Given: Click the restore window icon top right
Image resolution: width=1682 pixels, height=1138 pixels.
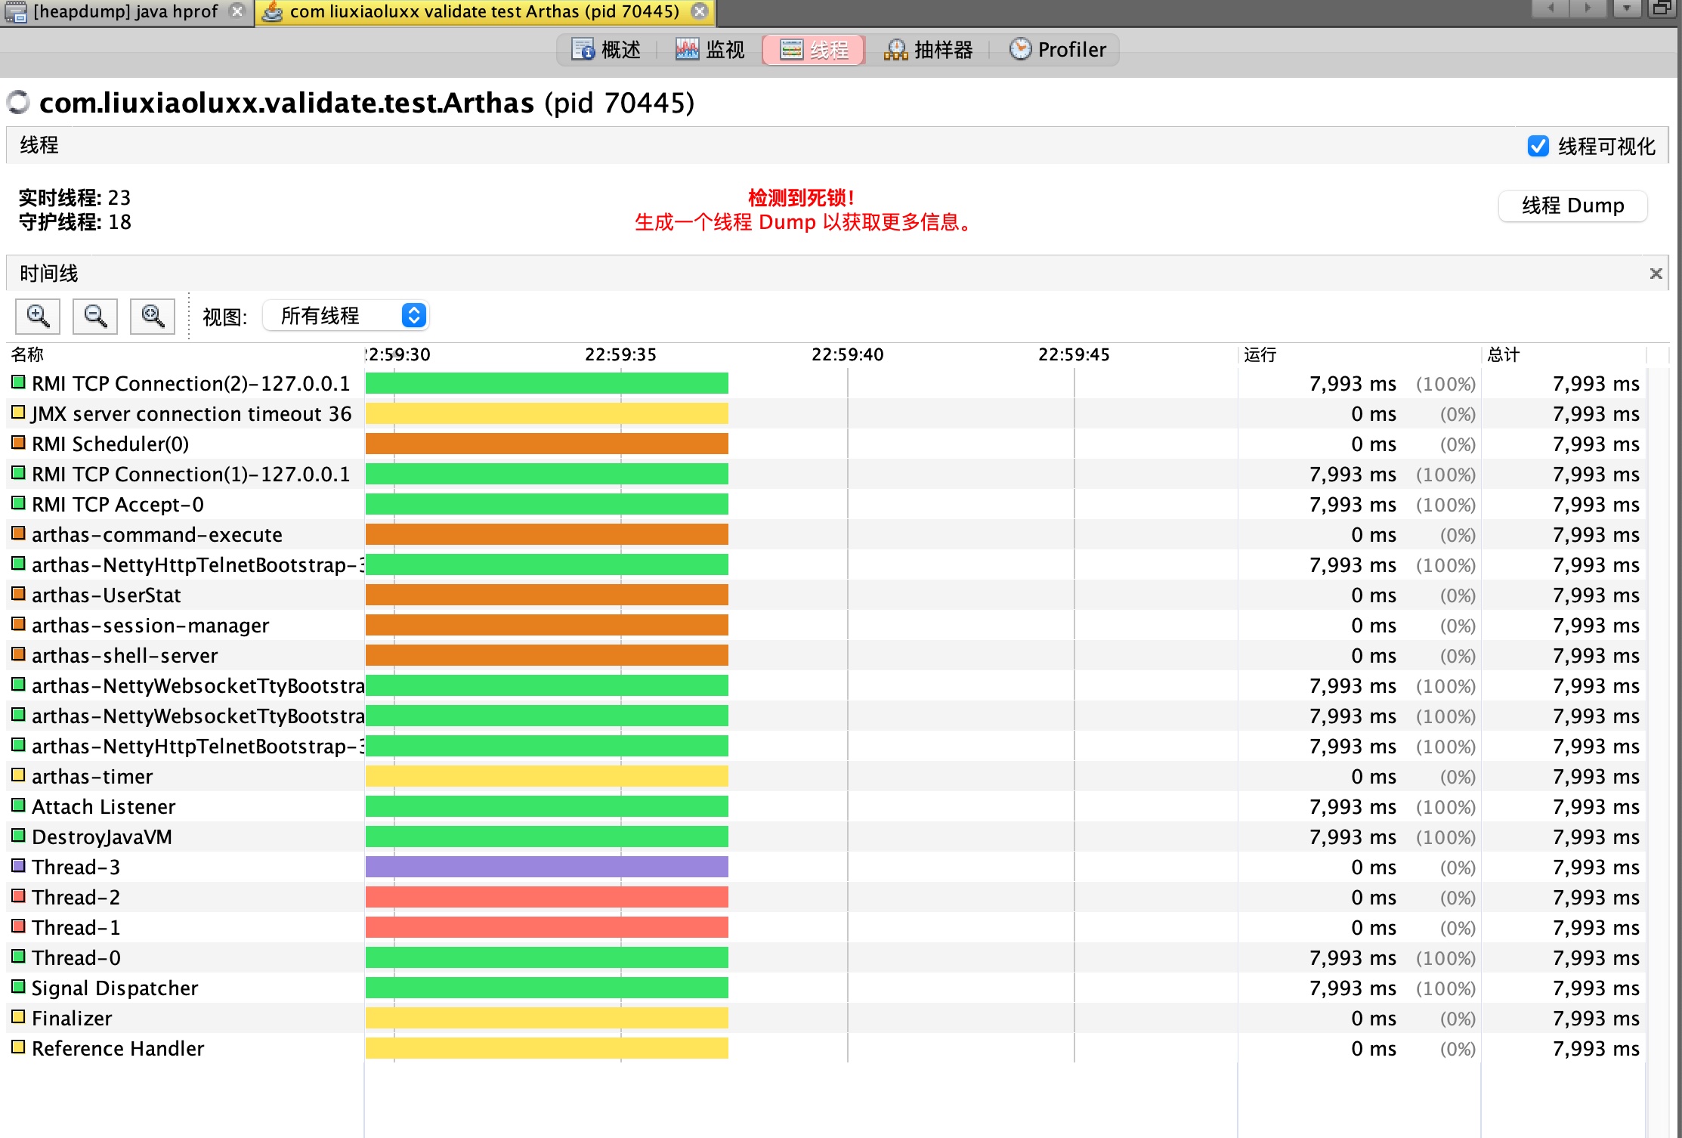Looking at the screenshot, I should 1662,9.
